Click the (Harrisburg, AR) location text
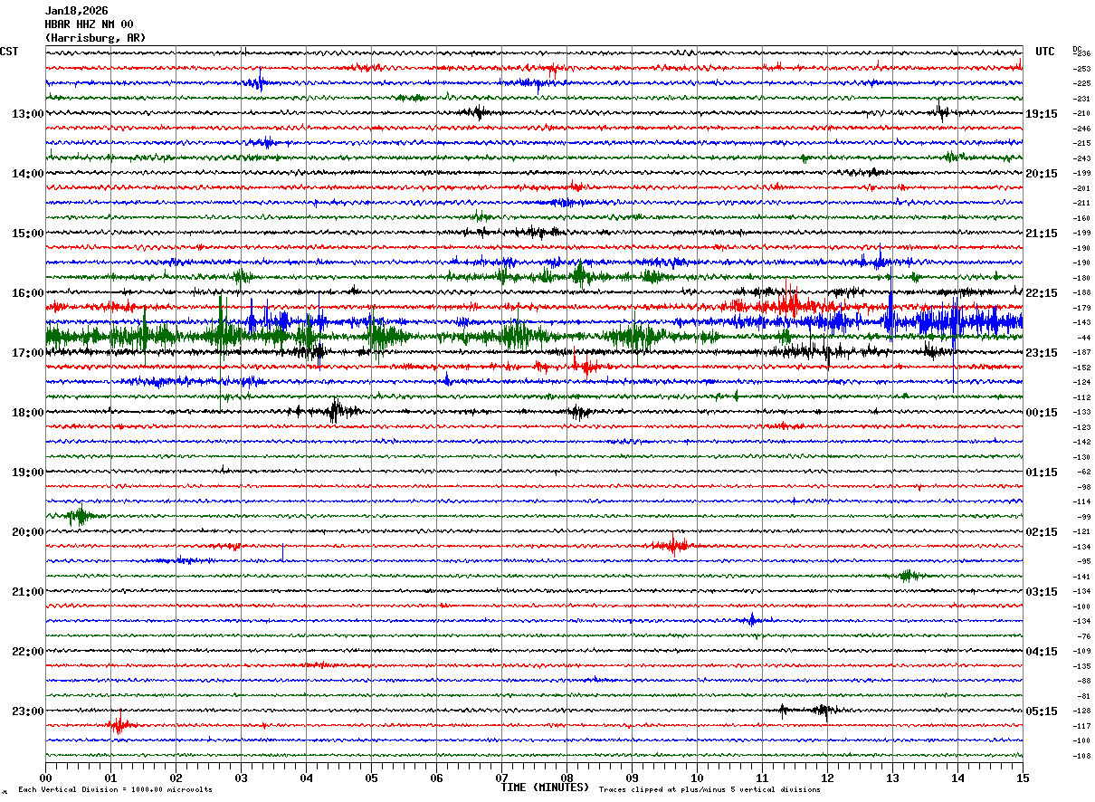This screenshot has width=1095, height=802. click(x=94, y=38)
